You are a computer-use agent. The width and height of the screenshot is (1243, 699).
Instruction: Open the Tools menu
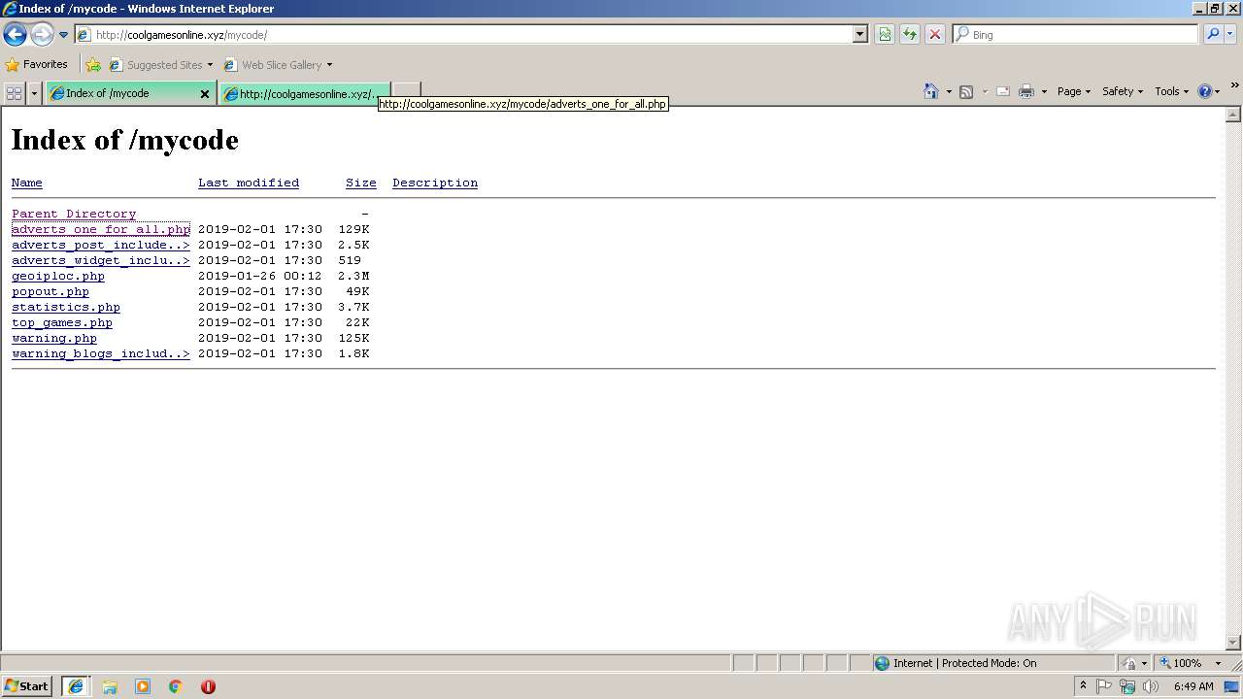point(1171,91)
